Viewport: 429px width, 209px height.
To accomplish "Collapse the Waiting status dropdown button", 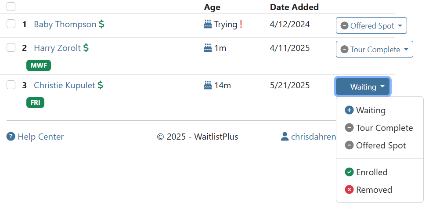I will click(x=363, y=87).
